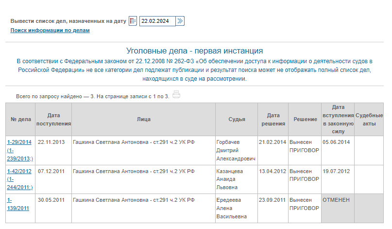Submit the date with the arrow button
Image resolution: width=392 pixels, height=229 pixels.
coord(180,21)
